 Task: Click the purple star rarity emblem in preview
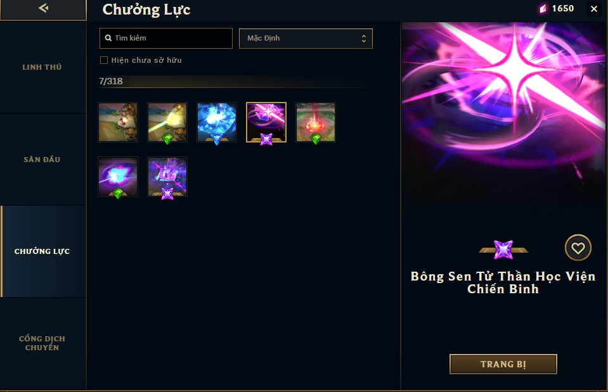point(503,250)
